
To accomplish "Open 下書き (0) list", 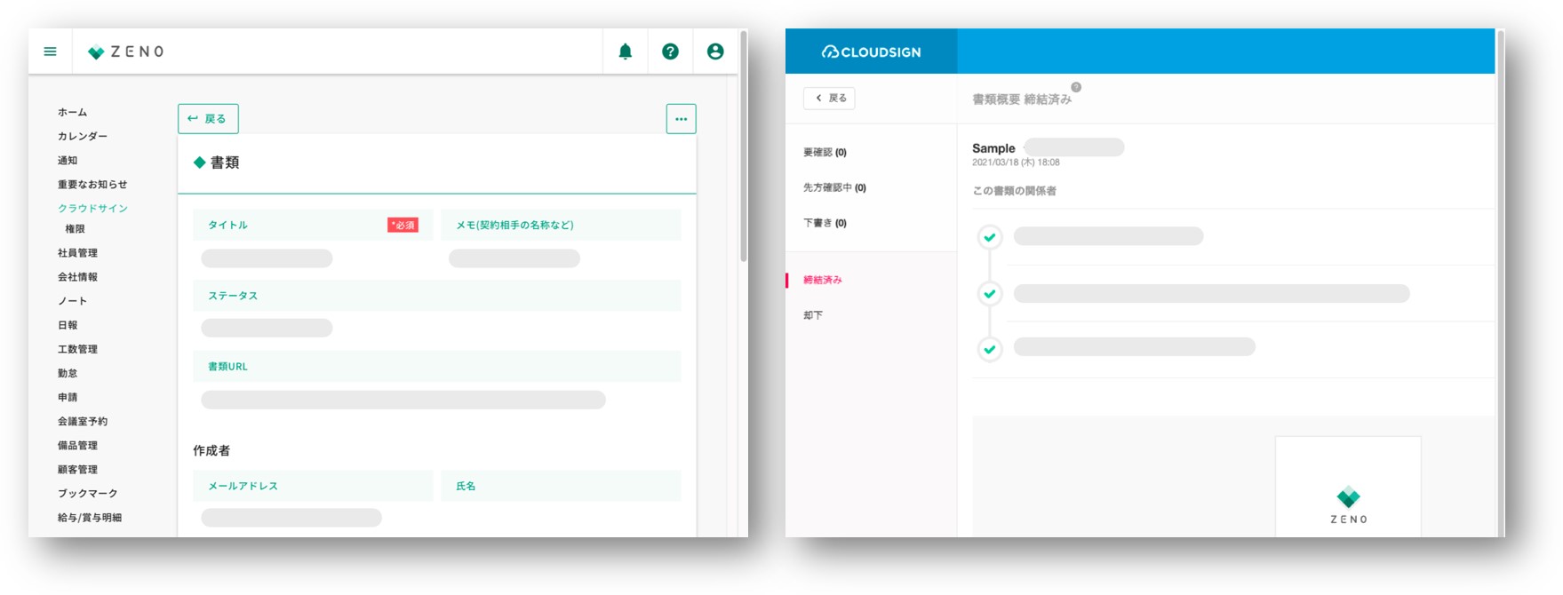I will point(825,223).
